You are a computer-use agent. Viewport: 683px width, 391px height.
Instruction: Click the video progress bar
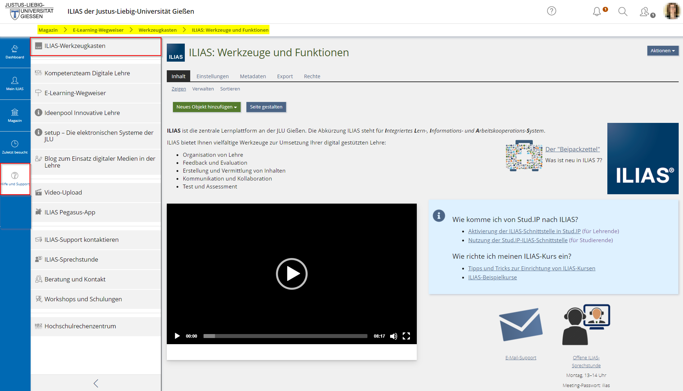click(285, 336)
